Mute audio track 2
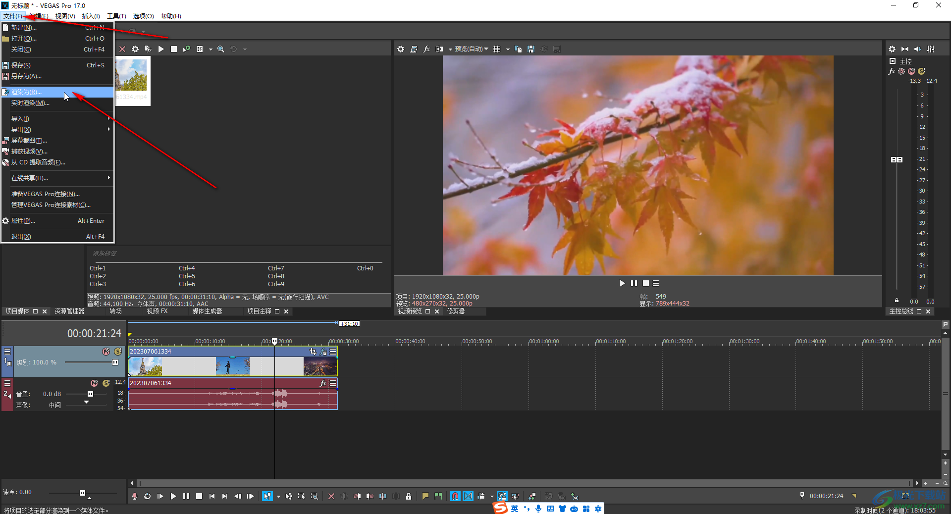Viewport: 951px width, 514px height. tap(94, 383)
